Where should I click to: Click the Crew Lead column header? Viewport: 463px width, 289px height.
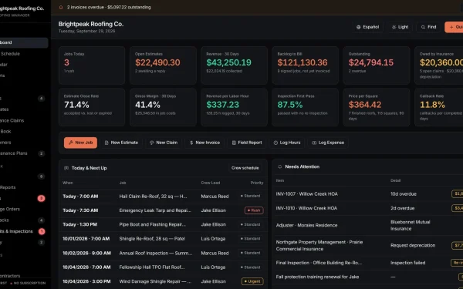click(210, 183)
